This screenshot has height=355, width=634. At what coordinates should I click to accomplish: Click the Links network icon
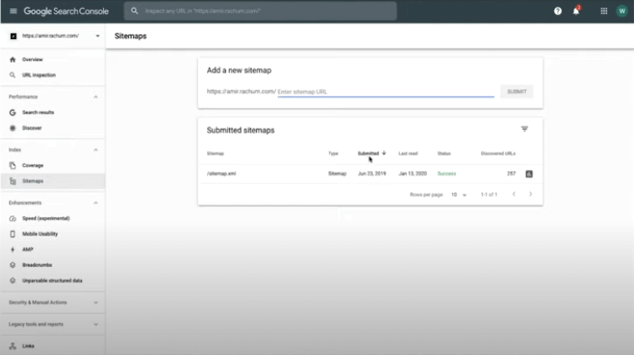12,346
